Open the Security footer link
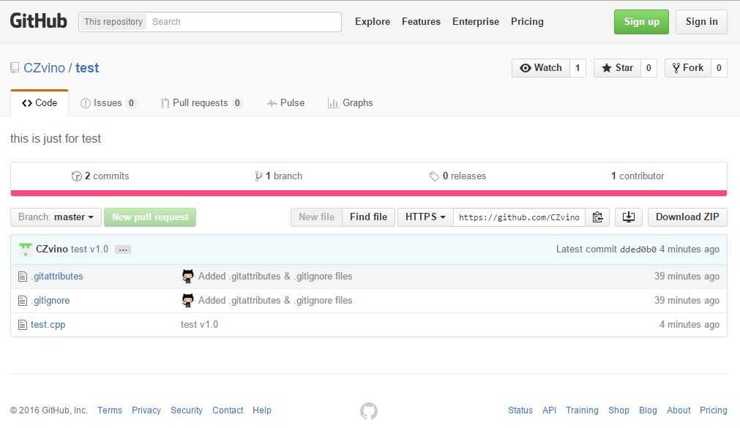The height and width of the screenshot is (428, 740). [187, 410]
